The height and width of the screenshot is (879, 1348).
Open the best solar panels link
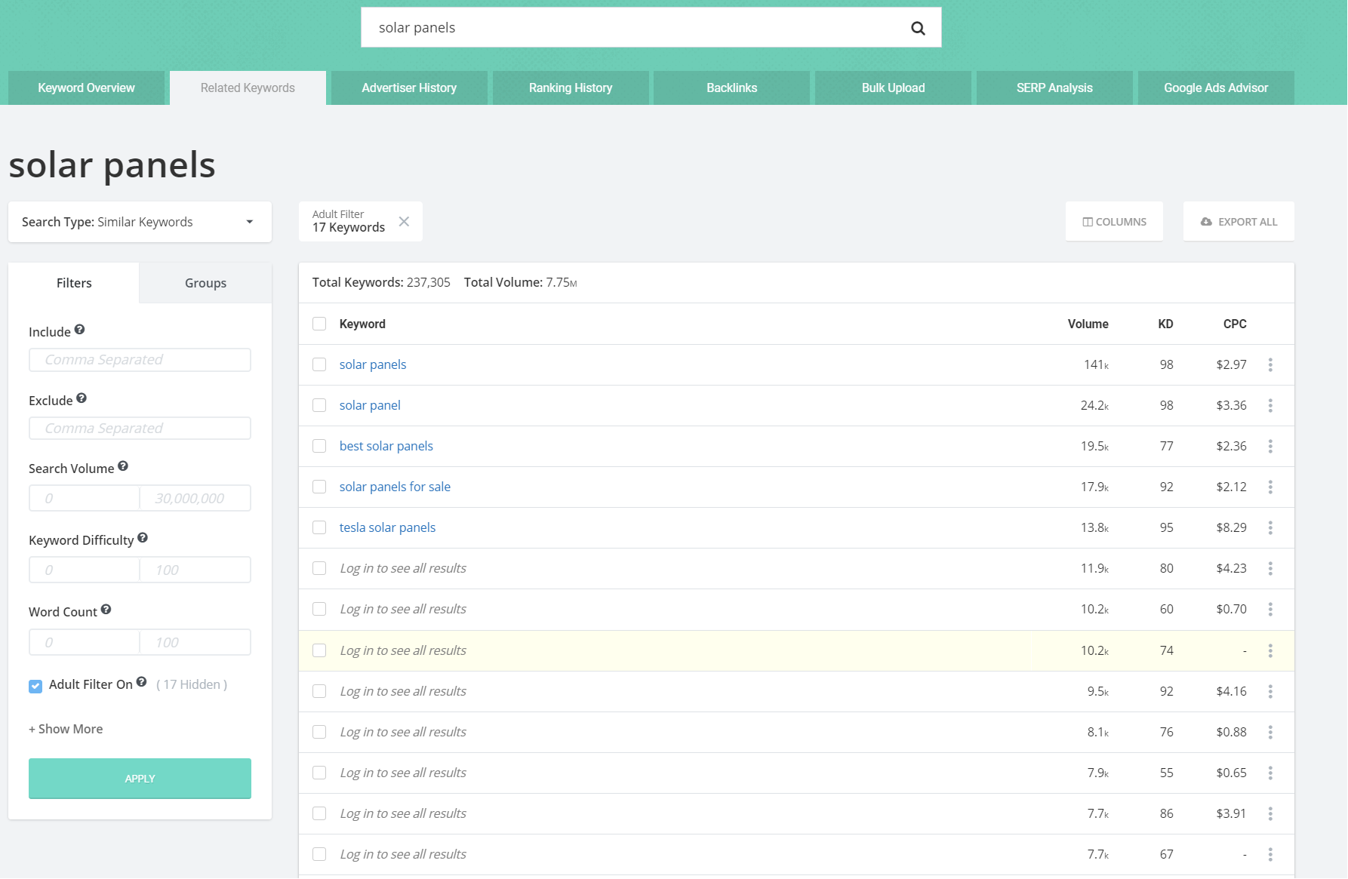[x=386, y=446]
